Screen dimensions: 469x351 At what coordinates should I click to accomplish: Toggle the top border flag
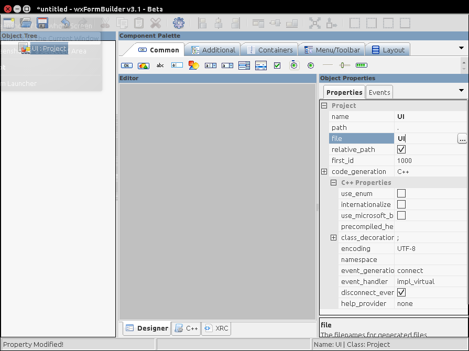pyautogui.click(x=388, y=23)
